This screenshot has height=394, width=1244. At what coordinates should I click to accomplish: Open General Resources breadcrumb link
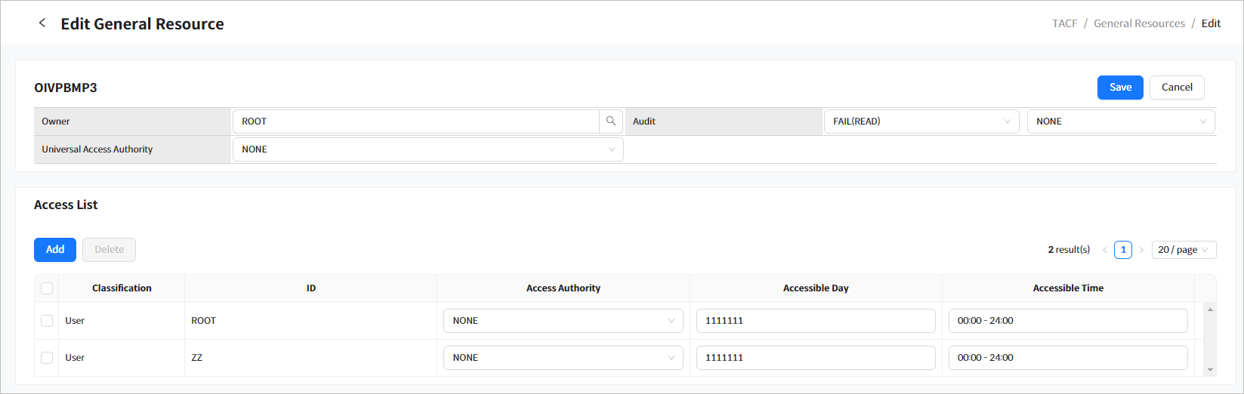(1139, 23)
